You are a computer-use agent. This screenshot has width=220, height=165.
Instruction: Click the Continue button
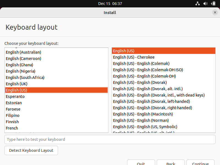200,163
